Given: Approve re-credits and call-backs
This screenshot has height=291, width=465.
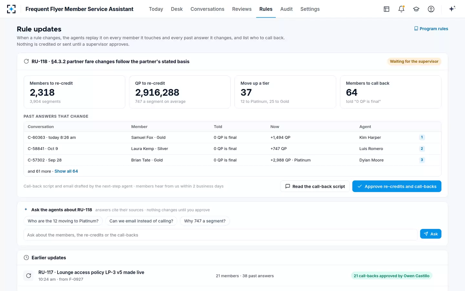Looking at the screenshot, I should click(397, 186).
